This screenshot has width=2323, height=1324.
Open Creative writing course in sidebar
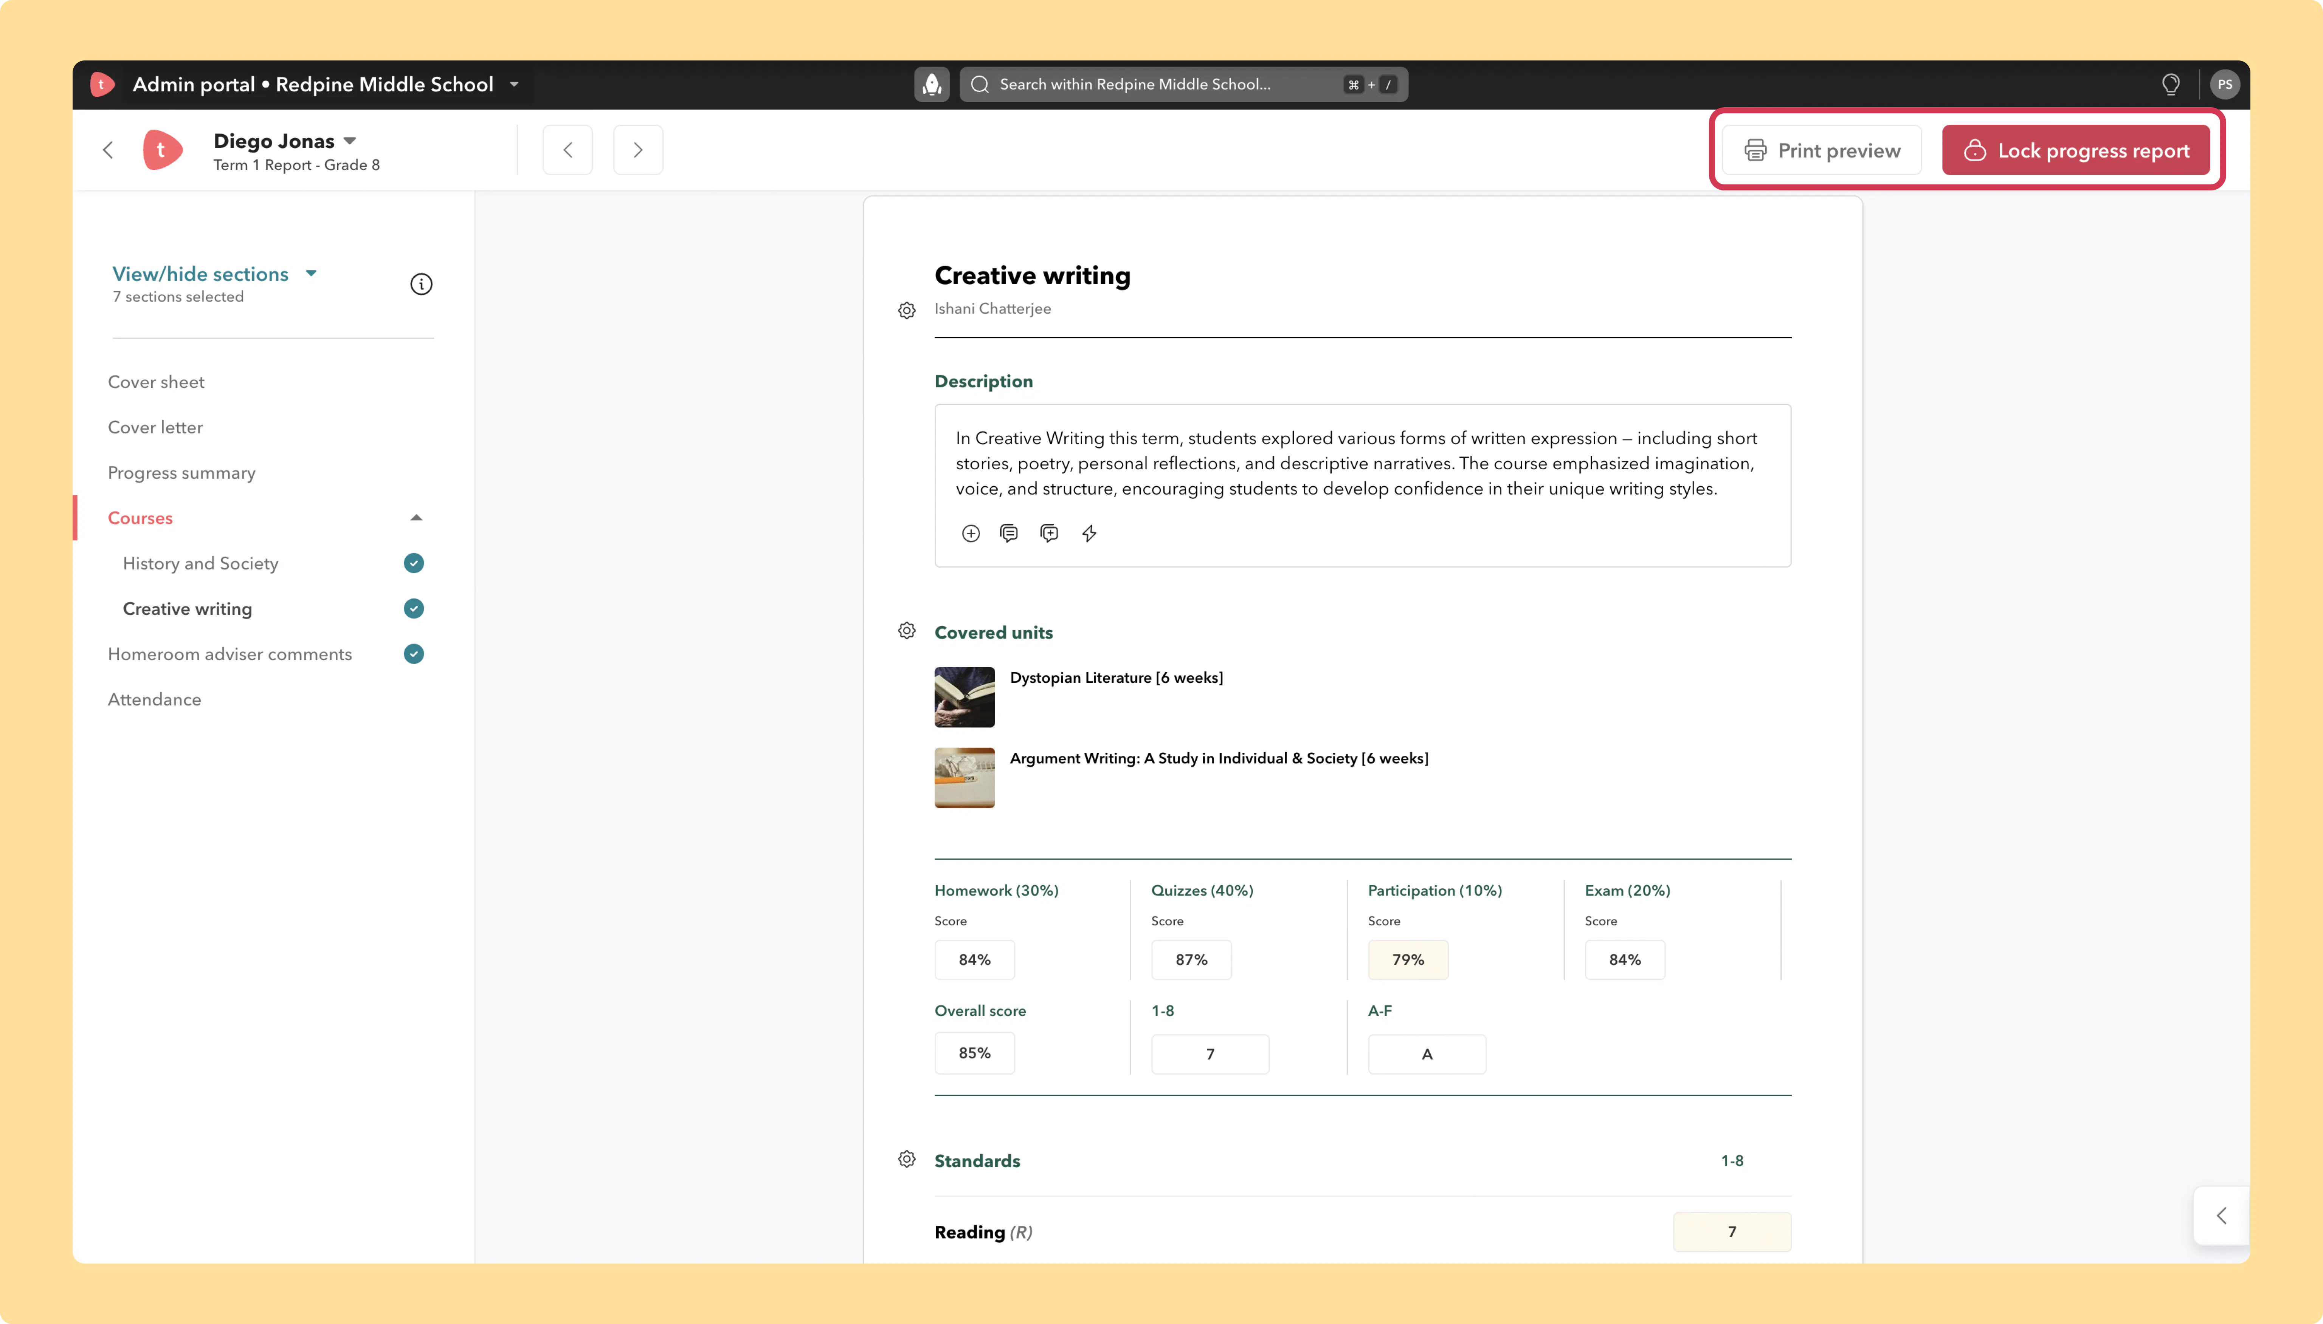[188, 609]
